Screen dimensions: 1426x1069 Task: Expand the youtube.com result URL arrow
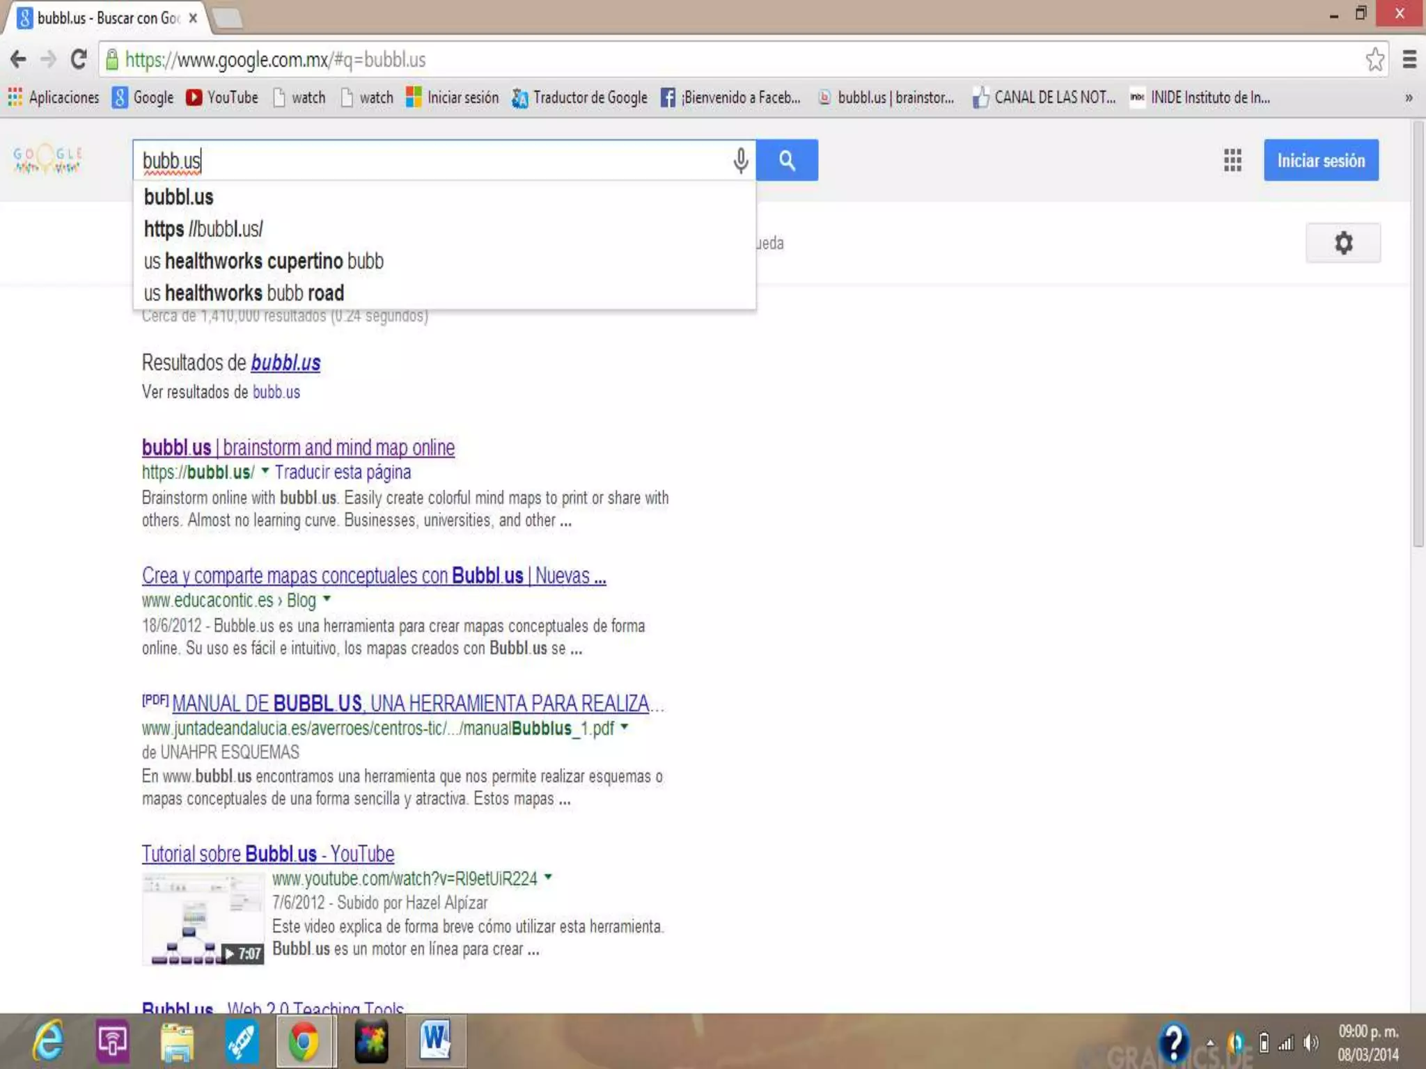[548, 877]
